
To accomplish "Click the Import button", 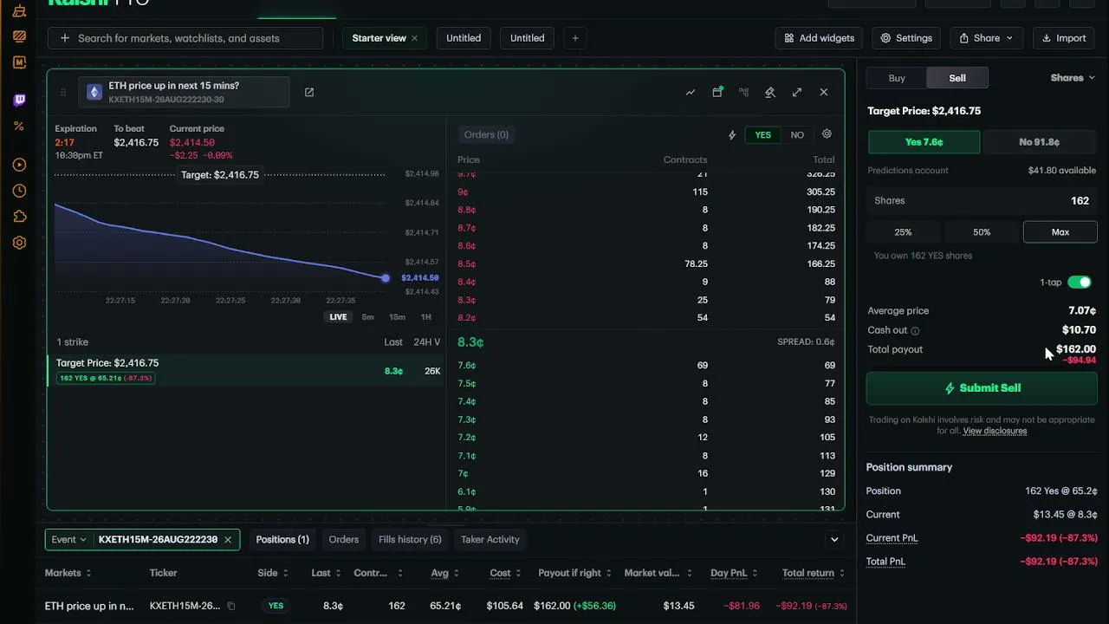I will pos(1063,38).
